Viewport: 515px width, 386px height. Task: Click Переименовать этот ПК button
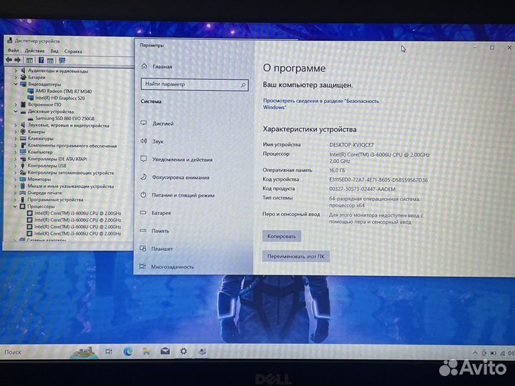coord(295,257)
